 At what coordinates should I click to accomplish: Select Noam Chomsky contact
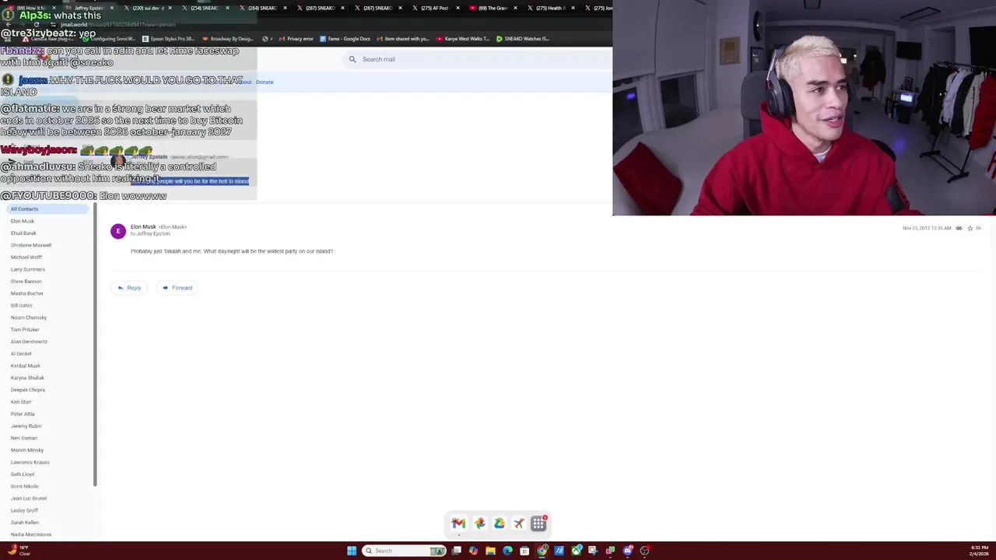click(29, 317)
